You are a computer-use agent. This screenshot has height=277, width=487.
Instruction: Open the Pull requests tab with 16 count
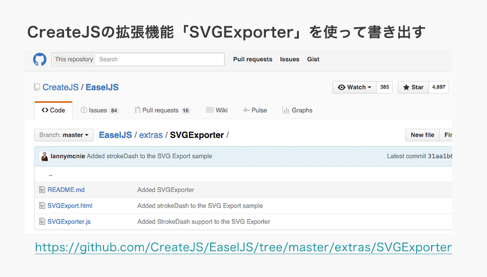click(x=161, y=110)
